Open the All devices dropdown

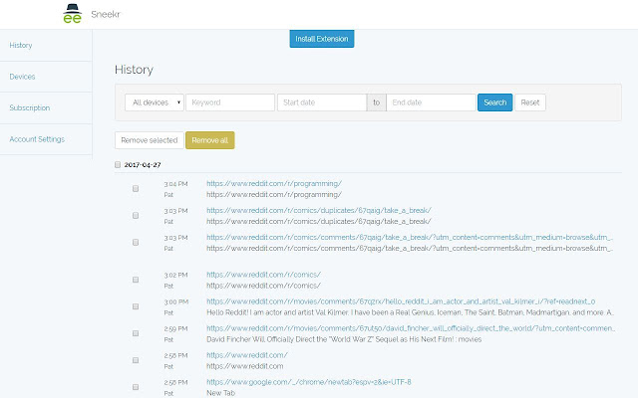click(155, 102)
